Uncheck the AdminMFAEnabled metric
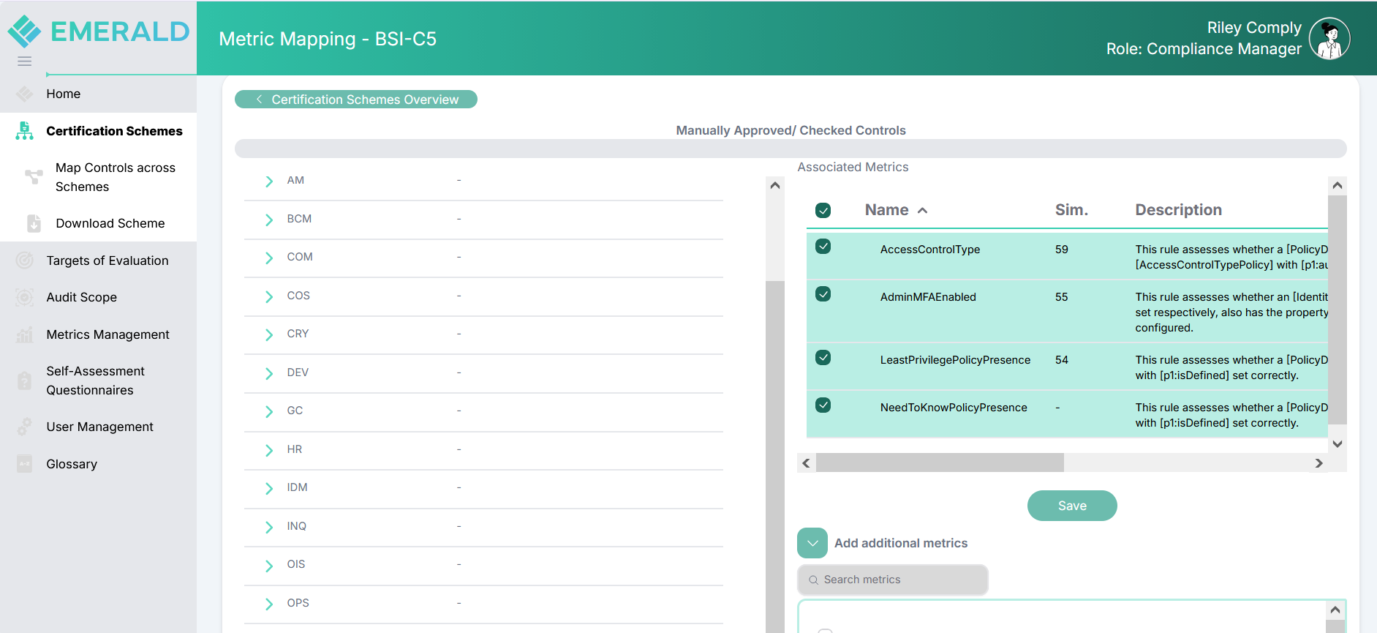This screenshot has height=633, width=1377. click(x=823, y=294)
